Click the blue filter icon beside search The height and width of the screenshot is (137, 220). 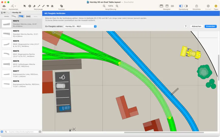tap(2, 132)
